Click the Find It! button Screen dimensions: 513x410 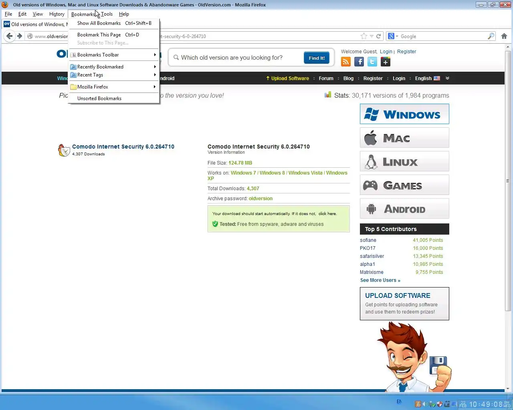point(317,58)
